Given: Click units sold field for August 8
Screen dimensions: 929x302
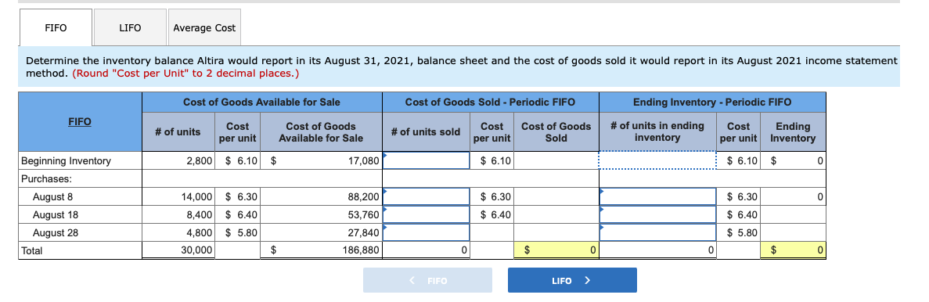Looking at the screenshot, I should pyautogui.click(x=426, y=196).
